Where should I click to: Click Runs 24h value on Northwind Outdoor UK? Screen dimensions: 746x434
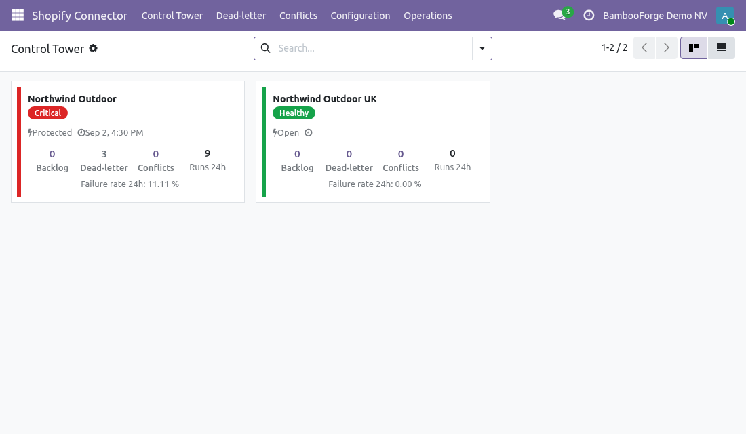(x=452, y=153)
